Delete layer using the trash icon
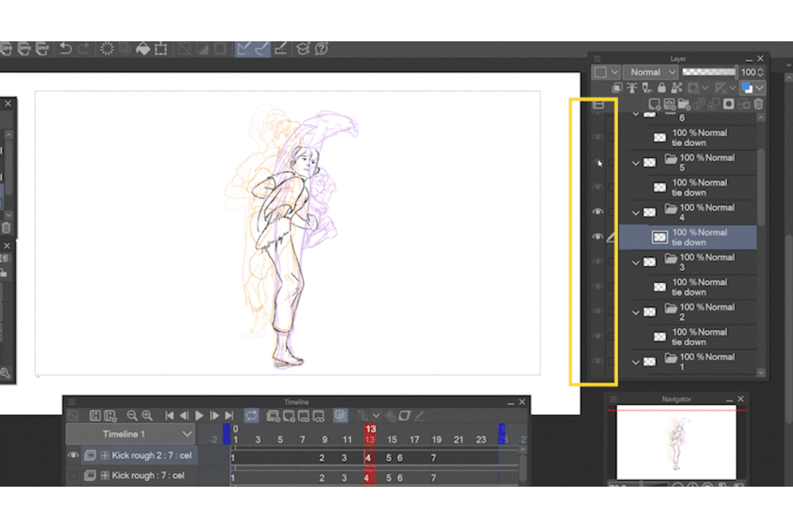Screen dimensions: 793x528 point(758,104)
